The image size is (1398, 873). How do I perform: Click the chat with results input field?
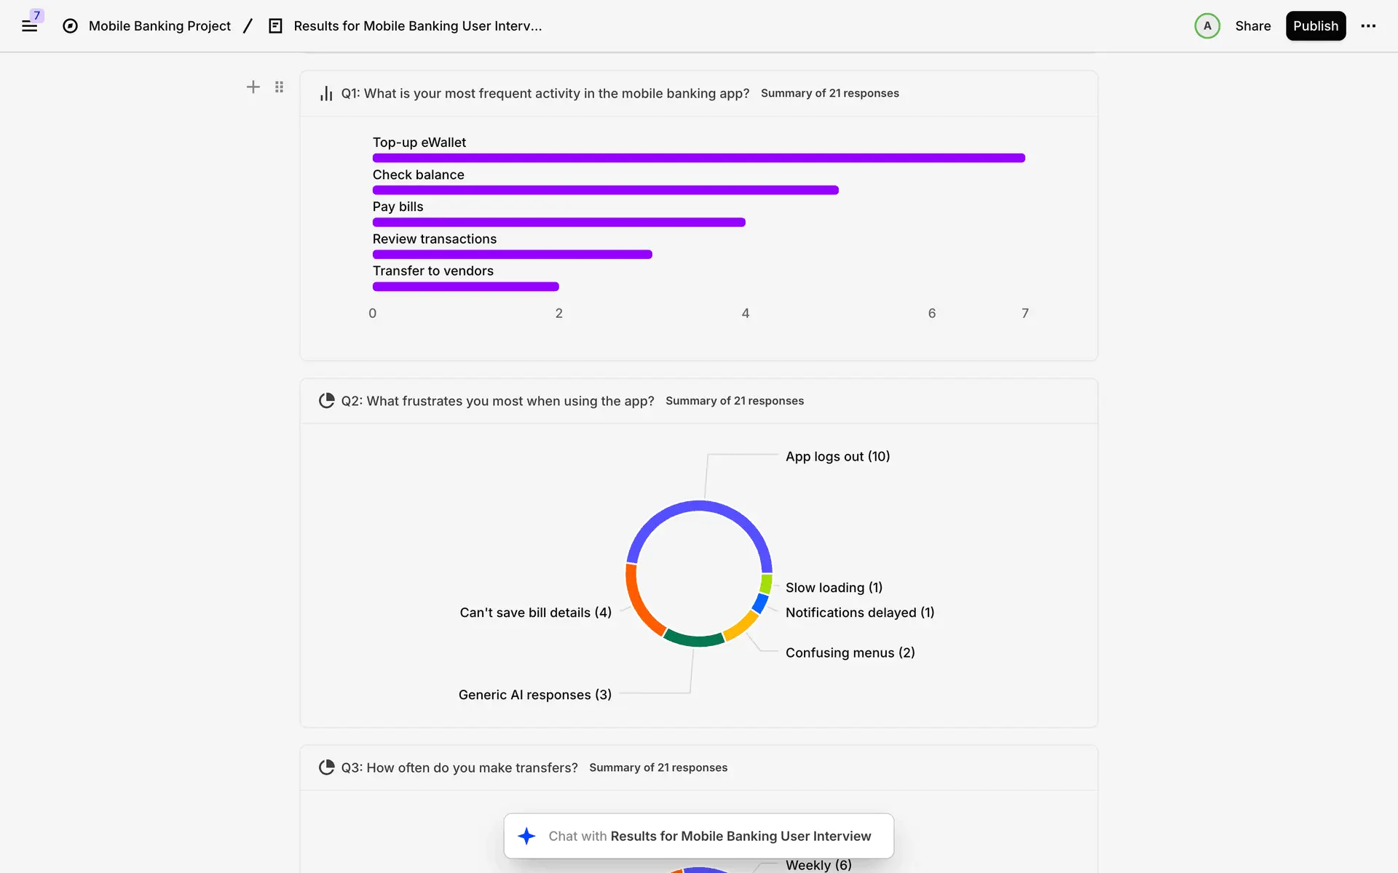coord(709,836)
